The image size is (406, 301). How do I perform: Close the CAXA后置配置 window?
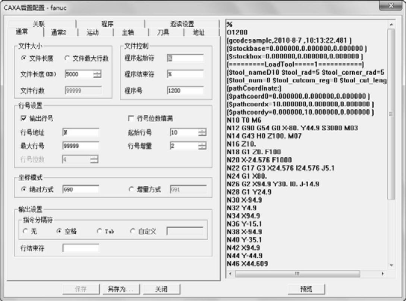391,6
